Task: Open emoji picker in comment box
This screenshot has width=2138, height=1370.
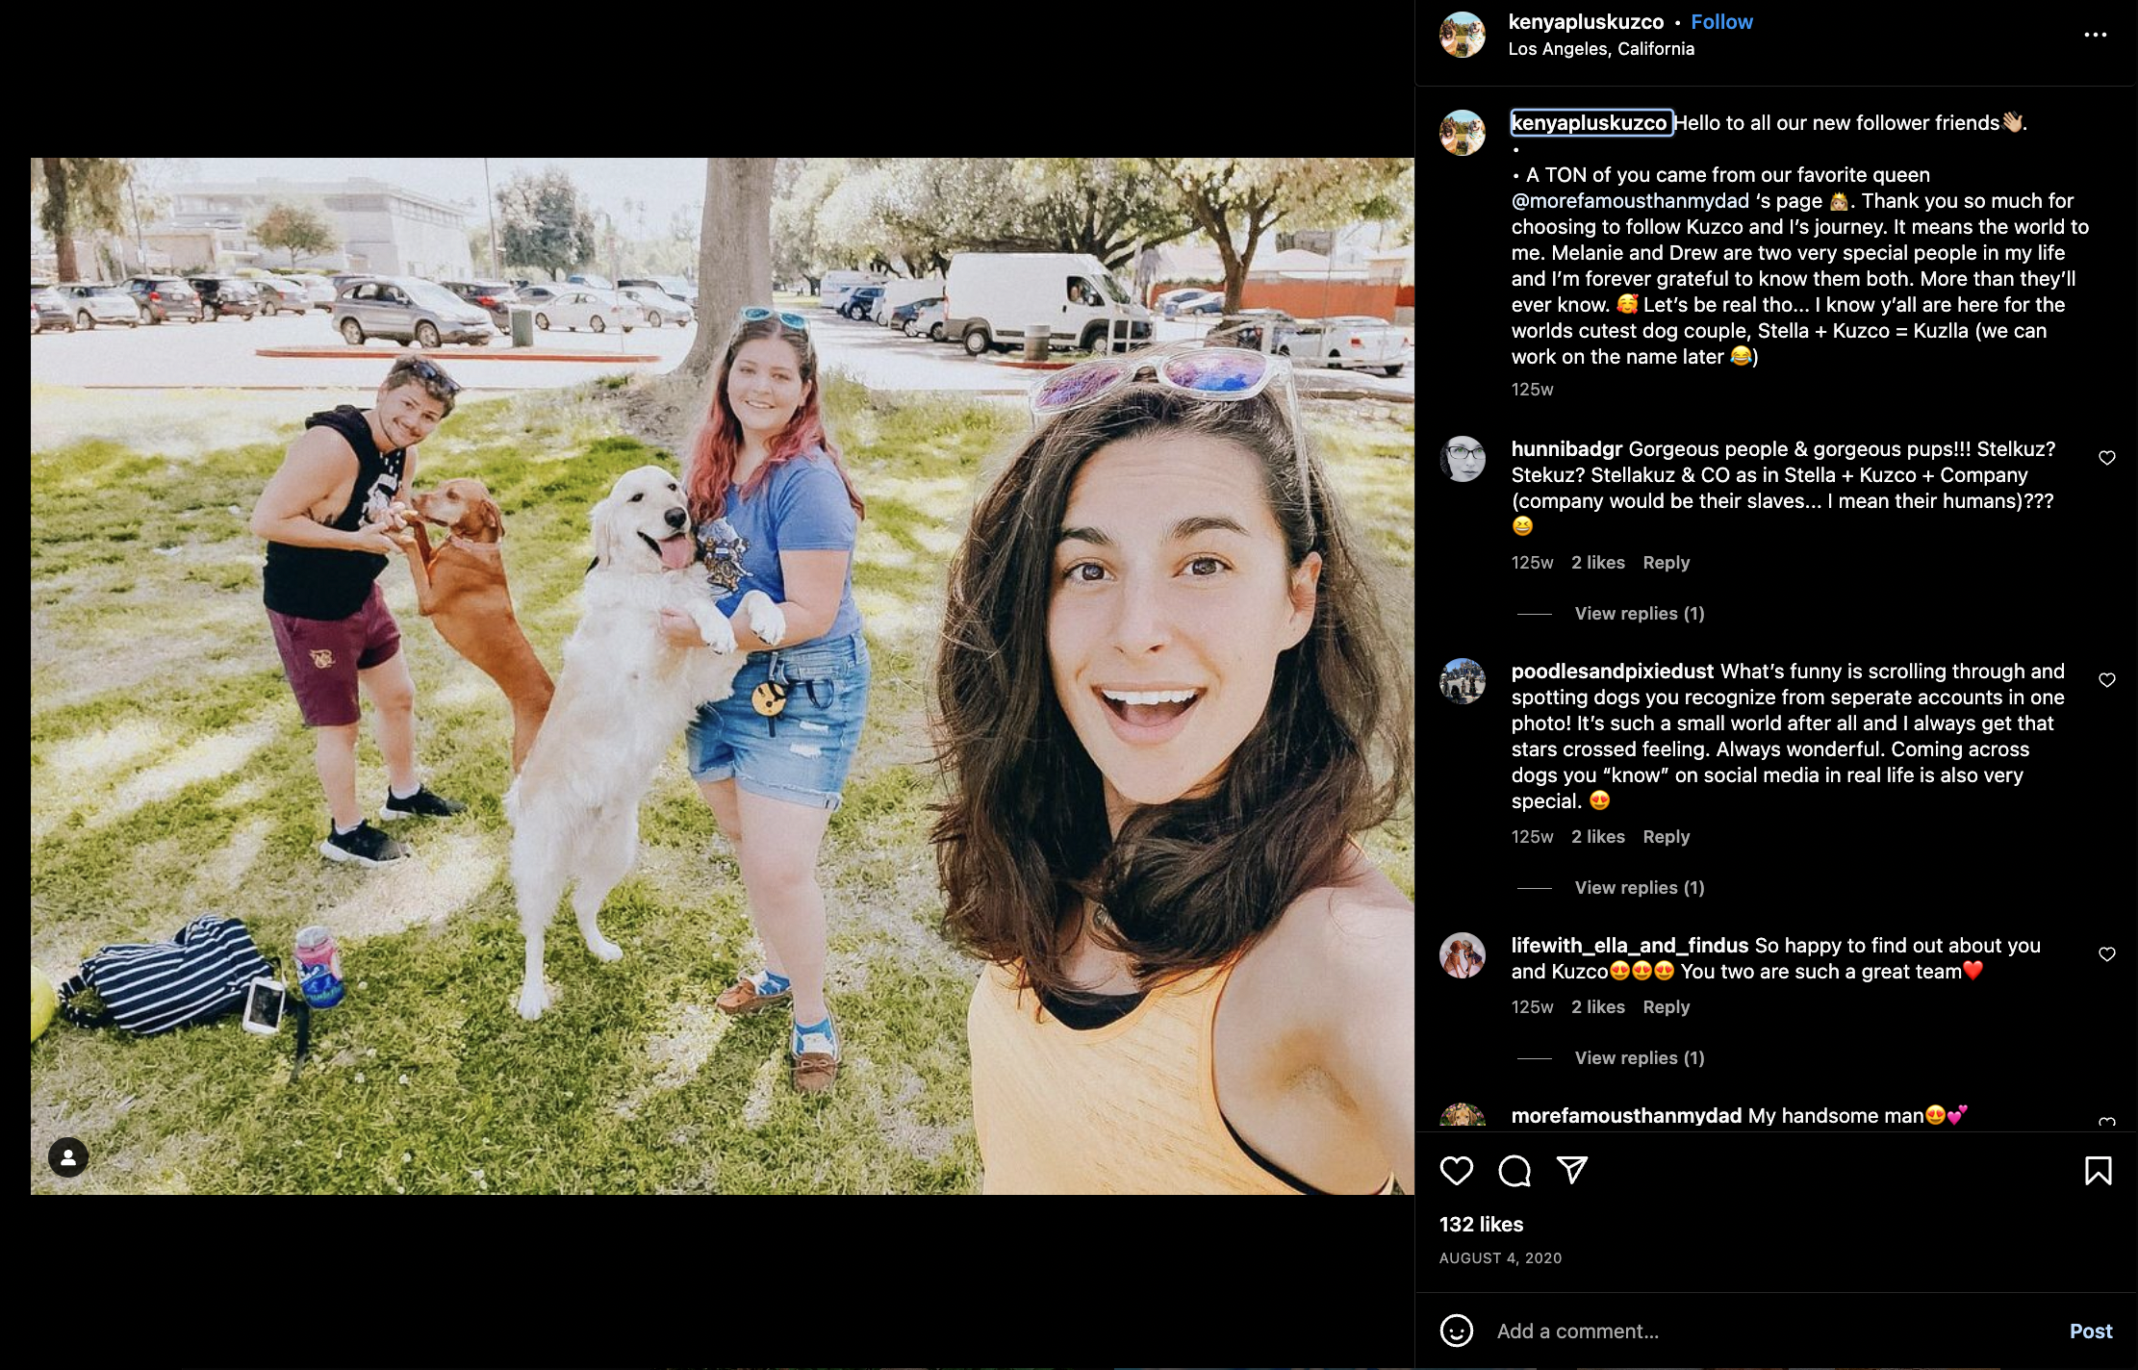Action: tap(1456, 1331)
